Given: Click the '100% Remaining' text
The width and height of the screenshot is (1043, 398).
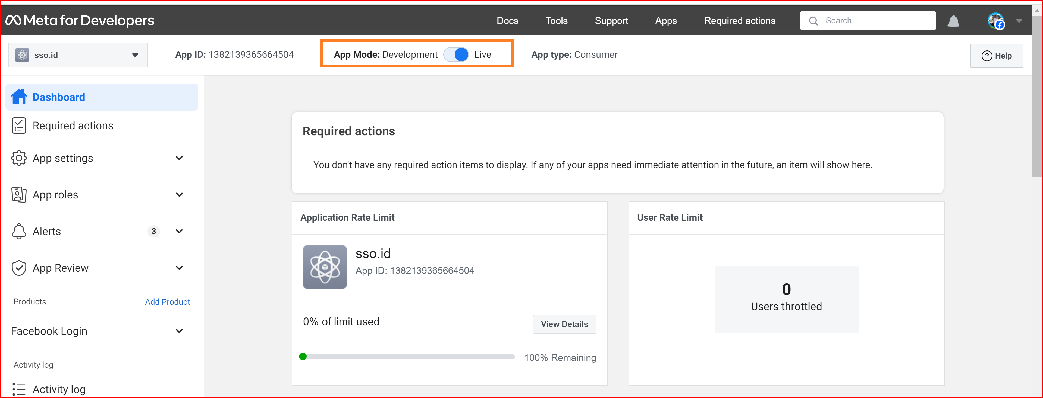Looking at the screenshot, I should click(560, 358).
